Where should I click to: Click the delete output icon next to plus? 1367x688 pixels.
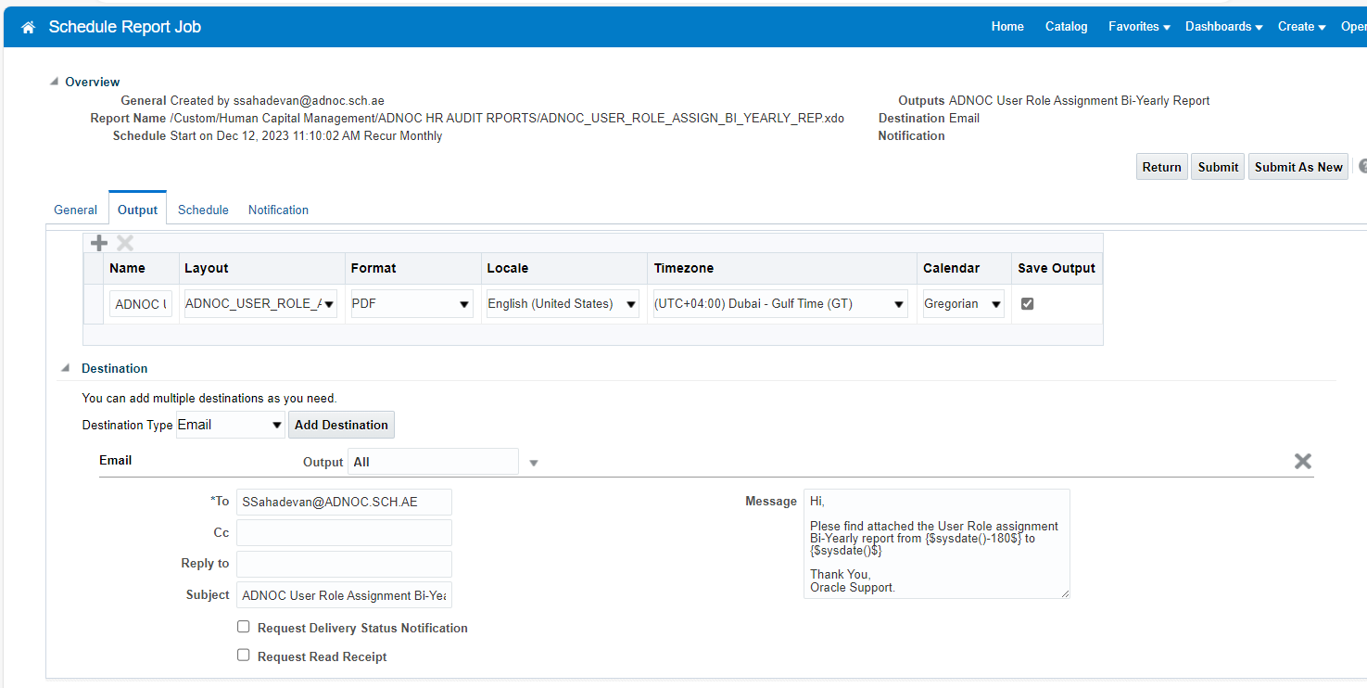pos(124,242)
